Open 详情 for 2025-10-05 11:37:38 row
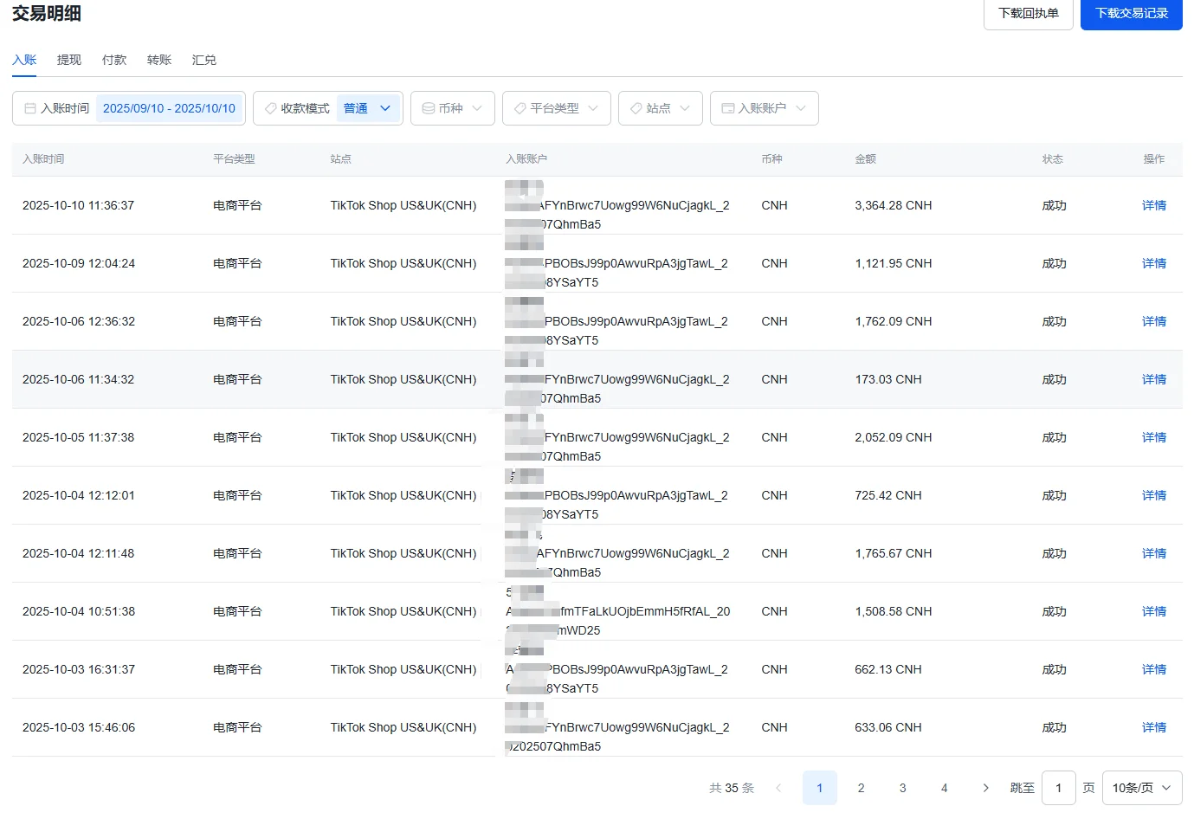1194x819 pixels. [1154, 437]
